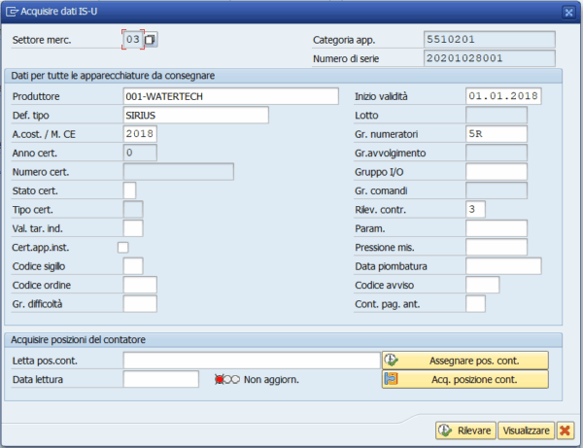
Task: Click the Inizio validità date field
Action: 503,96
